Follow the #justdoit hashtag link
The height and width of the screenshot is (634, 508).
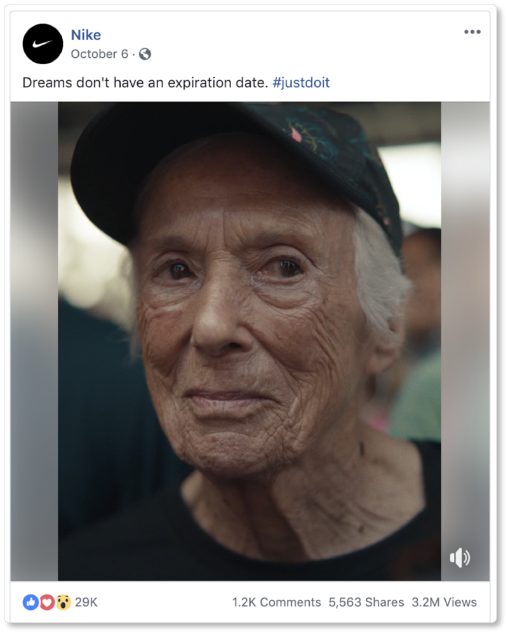pos(301,83)
